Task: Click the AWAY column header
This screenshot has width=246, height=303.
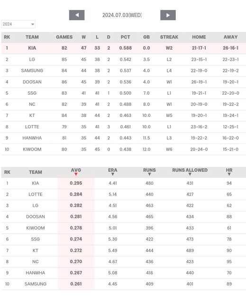Action: coord(230,37)
